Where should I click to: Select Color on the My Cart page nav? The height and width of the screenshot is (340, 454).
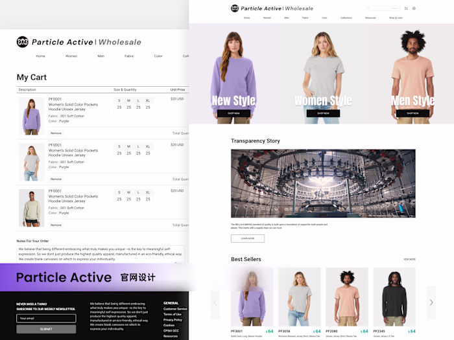coord(158,56)
